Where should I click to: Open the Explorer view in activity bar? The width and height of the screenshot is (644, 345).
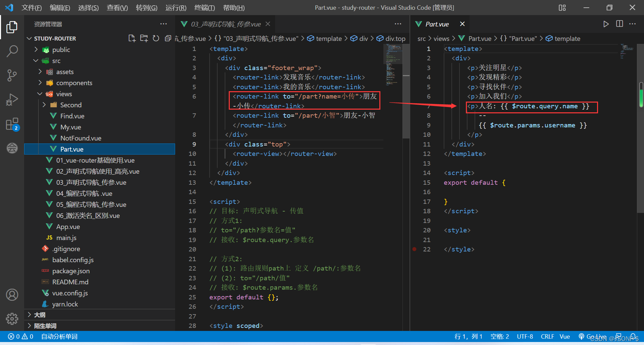12,27
